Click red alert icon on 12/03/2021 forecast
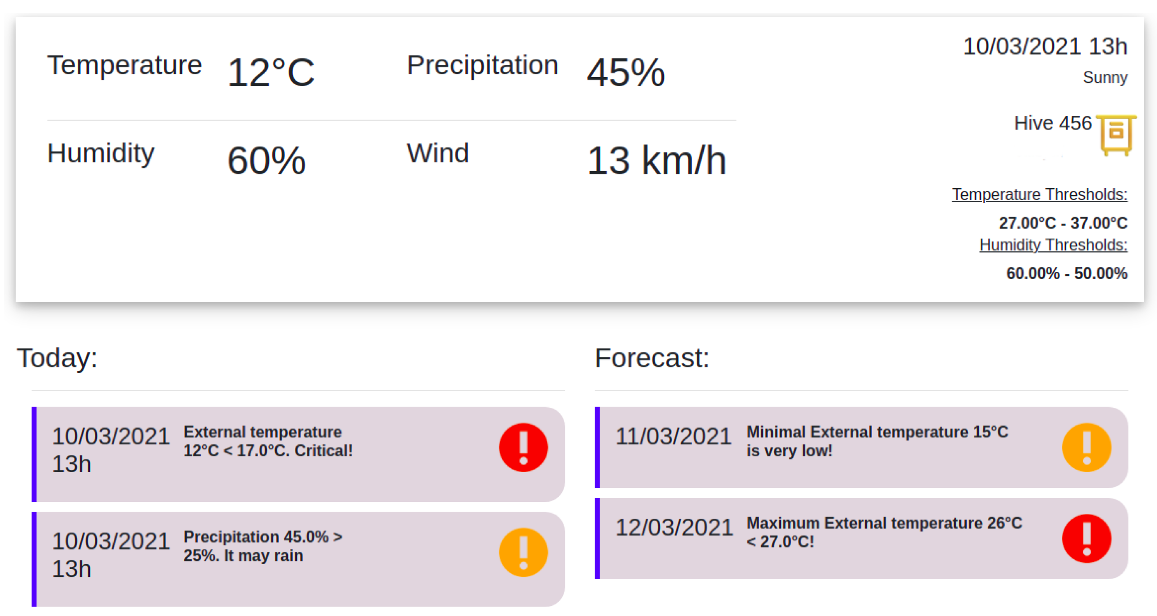 coord(1086,538)
